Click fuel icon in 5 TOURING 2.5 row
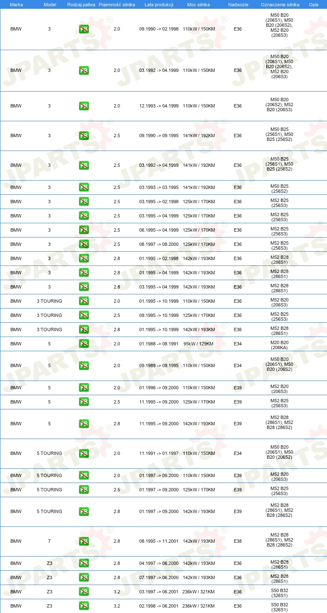Viewport: 327px width, 613px height. (84, 490)
